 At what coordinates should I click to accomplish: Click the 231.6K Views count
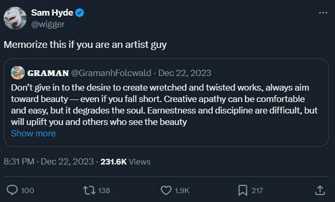pyautogui.click(x=125, y=162)
